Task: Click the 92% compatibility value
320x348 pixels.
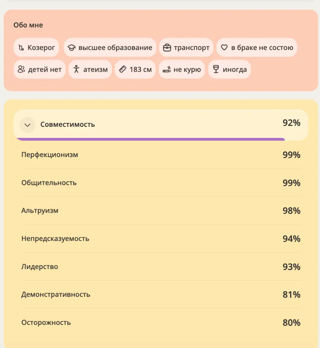Action: (291, 123)
